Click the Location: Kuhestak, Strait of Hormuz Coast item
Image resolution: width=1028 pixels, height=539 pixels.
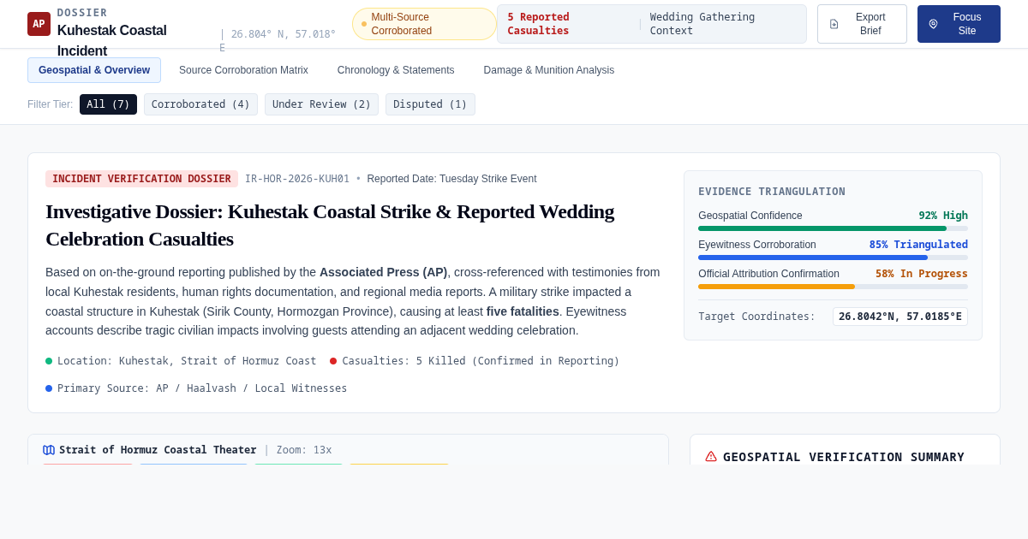(x=181, y=361)
